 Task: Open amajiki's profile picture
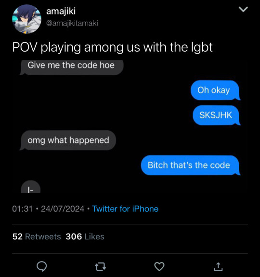[26, 19]
